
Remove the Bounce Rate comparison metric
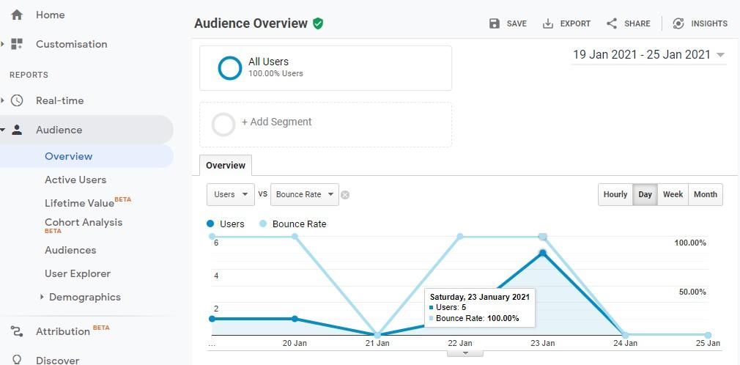pos(345,195)
